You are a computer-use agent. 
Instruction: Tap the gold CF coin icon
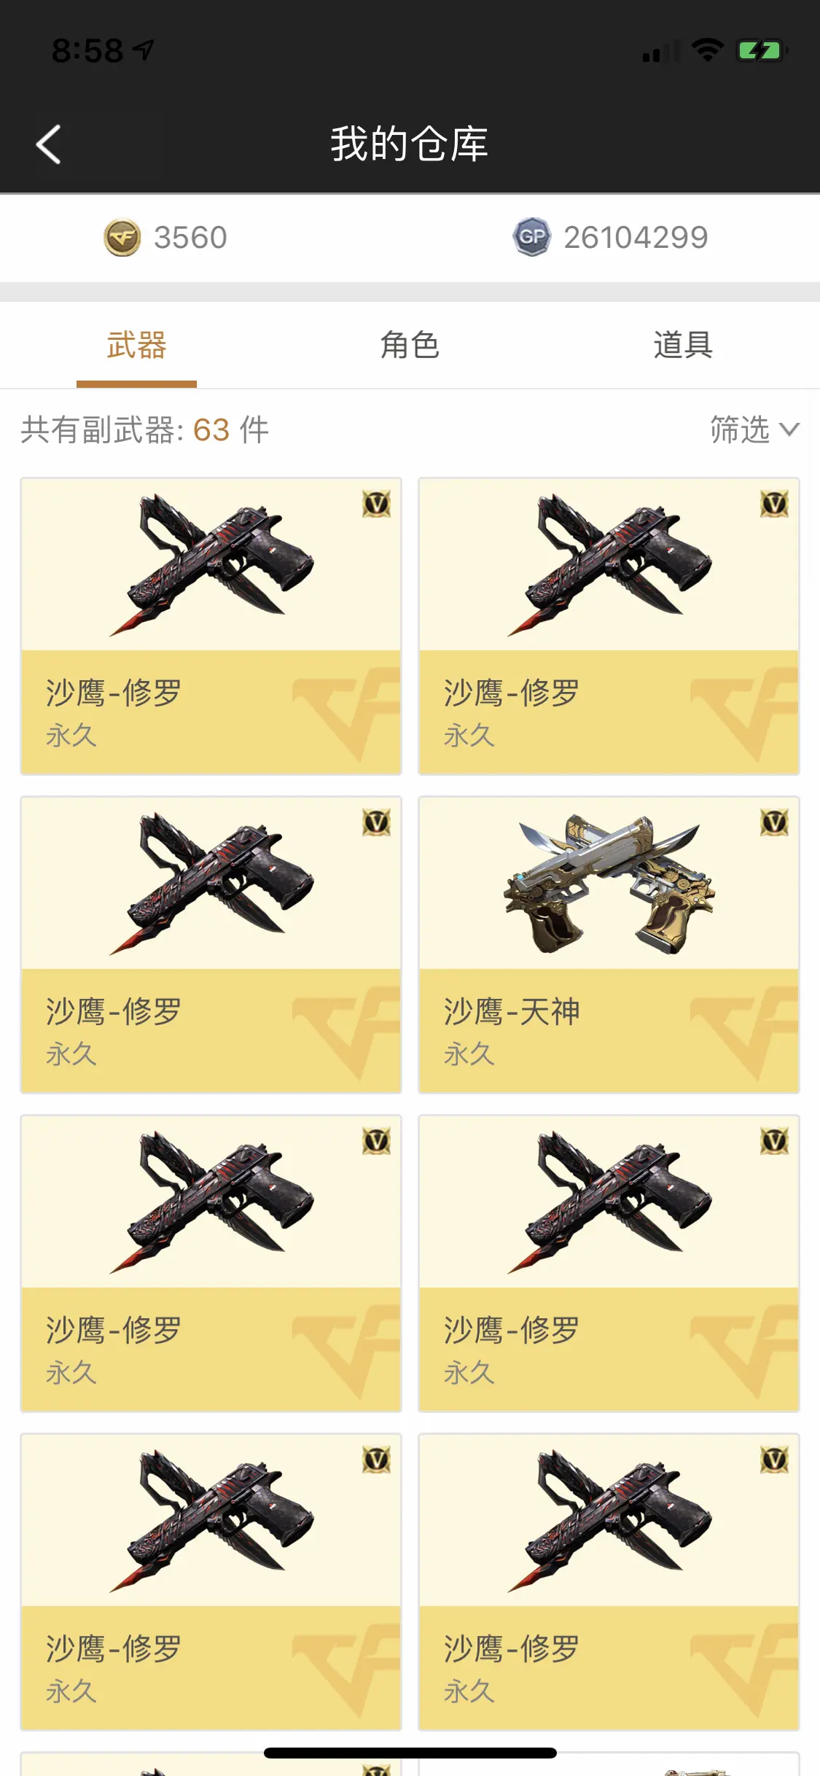click(x=122, y=238)
